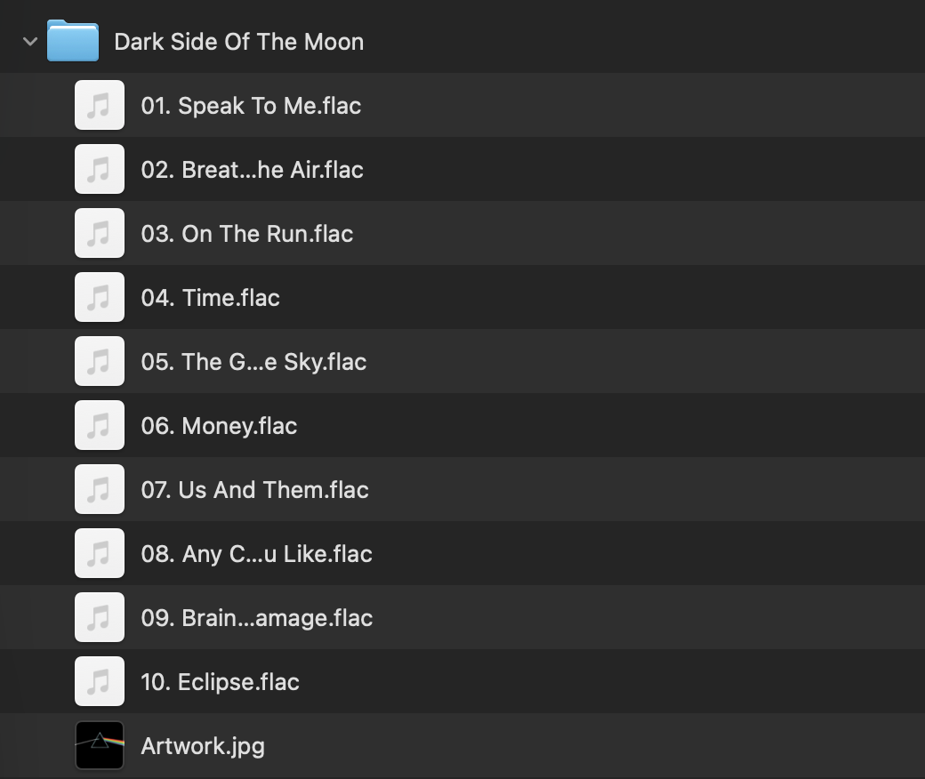925x779 pixels.
Task: Select the 09. Brain Damage track name
Action: (x=256, y=618)
